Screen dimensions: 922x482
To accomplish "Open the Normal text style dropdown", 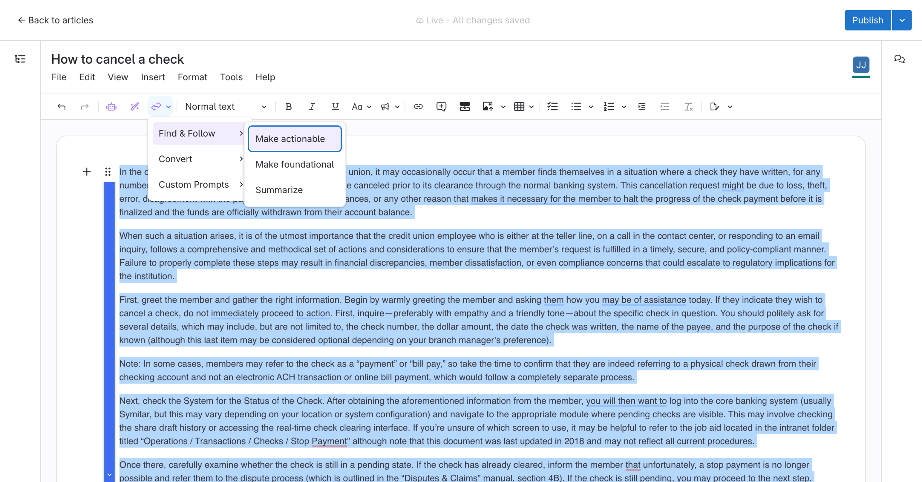I will 226,106.
